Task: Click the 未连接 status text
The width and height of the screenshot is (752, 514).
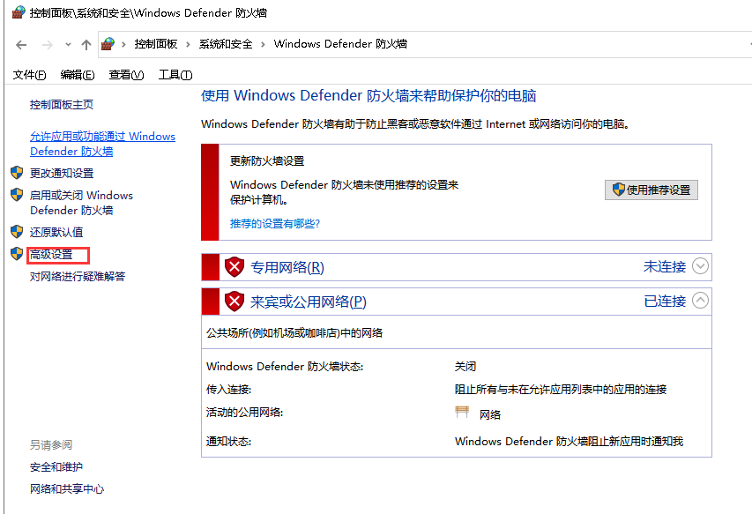Action: 665,266
